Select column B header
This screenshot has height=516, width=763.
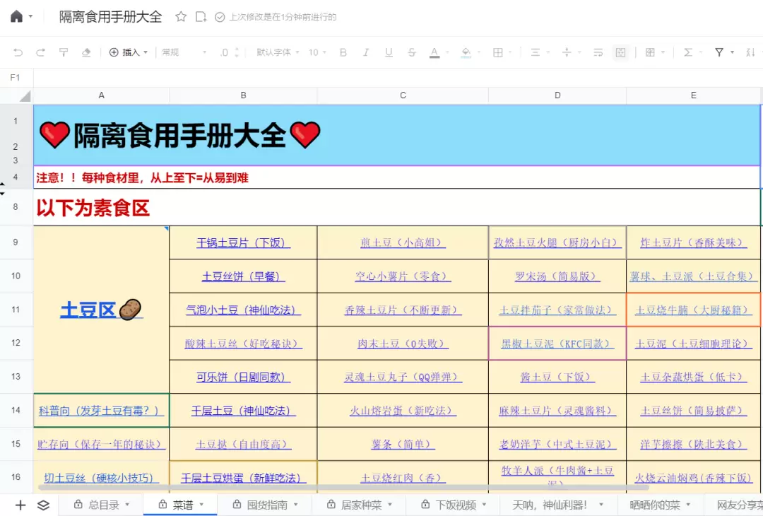click(x=243, y=95)
